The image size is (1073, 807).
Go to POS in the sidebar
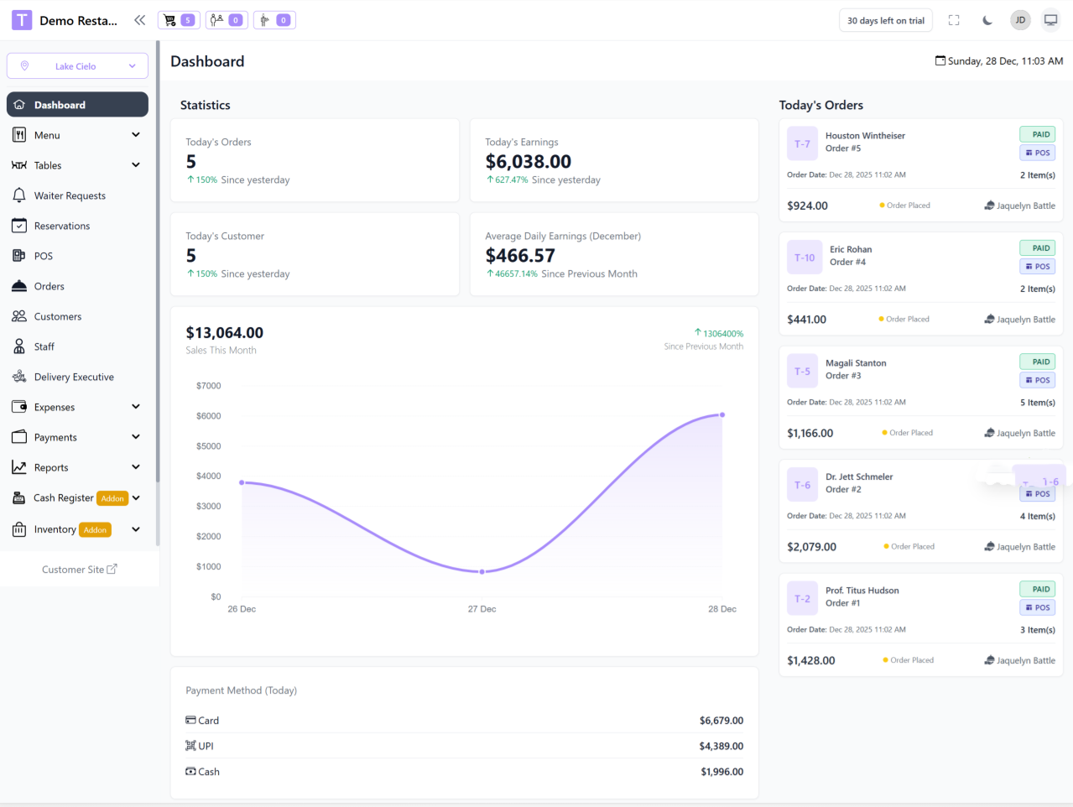44,256
